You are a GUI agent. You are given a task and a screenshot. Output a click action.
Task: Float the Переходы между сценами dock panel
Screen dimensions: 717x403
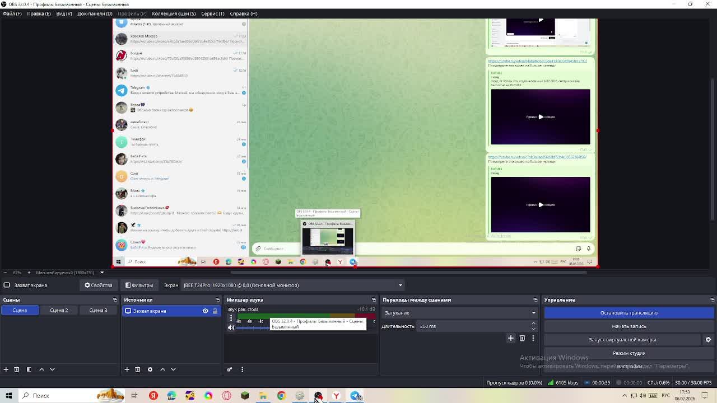(535, 300)
